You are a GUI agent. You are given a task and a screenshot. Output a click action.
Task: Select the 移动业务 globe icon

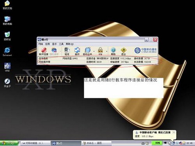87,51
